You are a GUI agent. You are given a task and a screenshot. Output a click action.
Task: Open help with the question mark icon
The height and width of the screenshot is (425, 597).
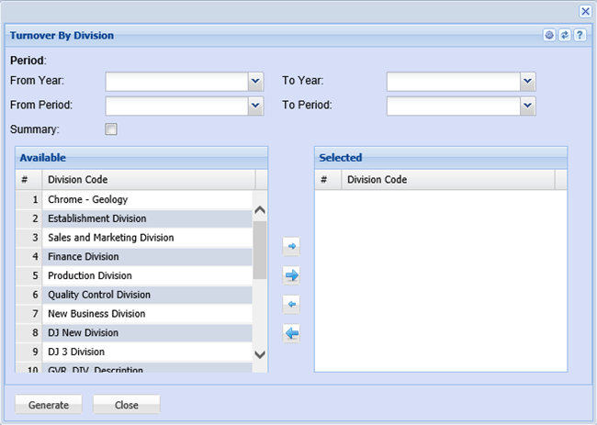click(580, 35)
